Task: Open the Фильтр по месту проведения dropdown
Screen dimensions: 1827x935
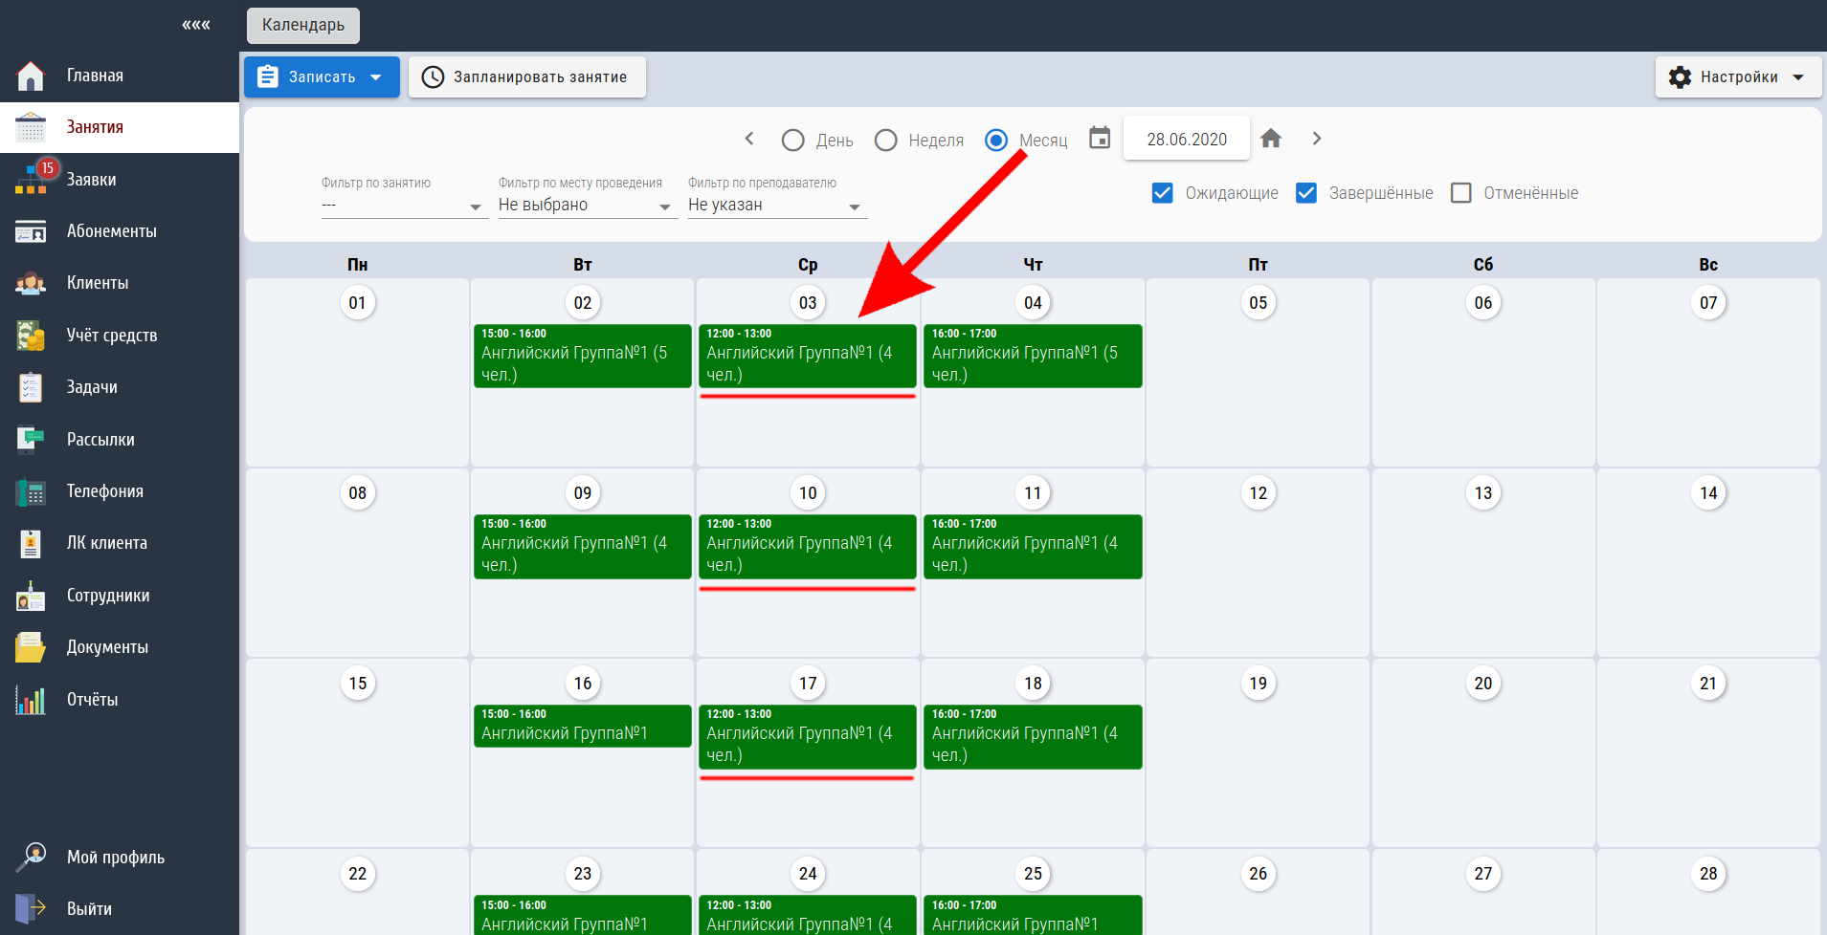Action: click(588, 206)
